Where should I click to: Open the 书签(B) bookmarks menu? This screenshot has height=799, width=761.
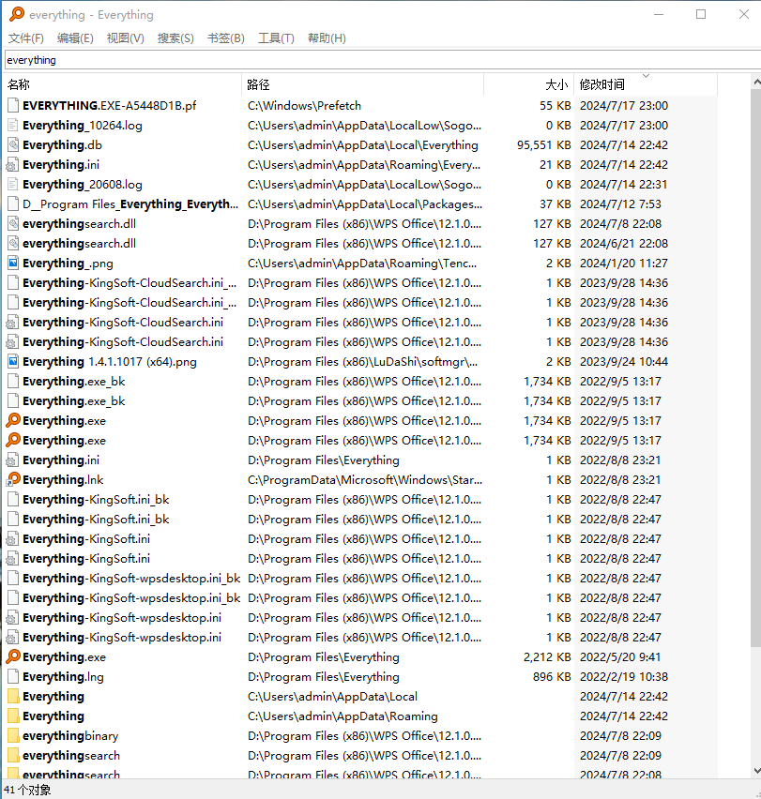coord(225,38)
